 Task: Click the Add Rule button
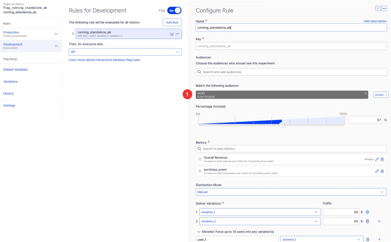point(172,23)
